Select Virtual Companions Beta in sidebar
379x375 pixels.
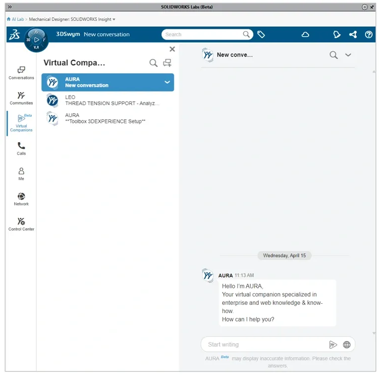point(21,123)
